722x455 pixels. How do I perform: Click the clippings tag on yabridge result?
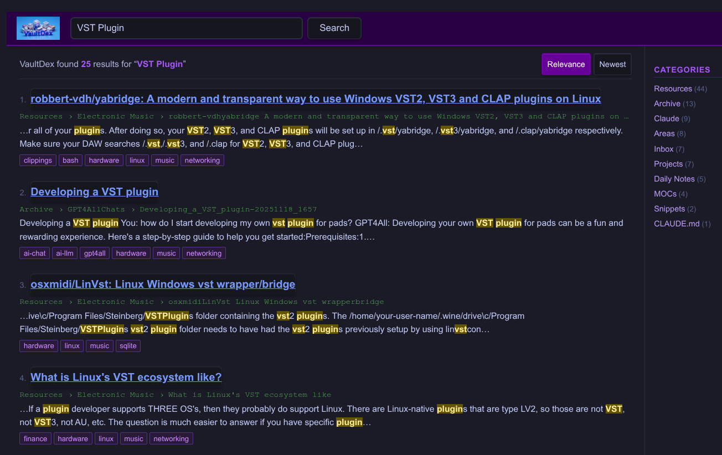(x=38, y=161)
